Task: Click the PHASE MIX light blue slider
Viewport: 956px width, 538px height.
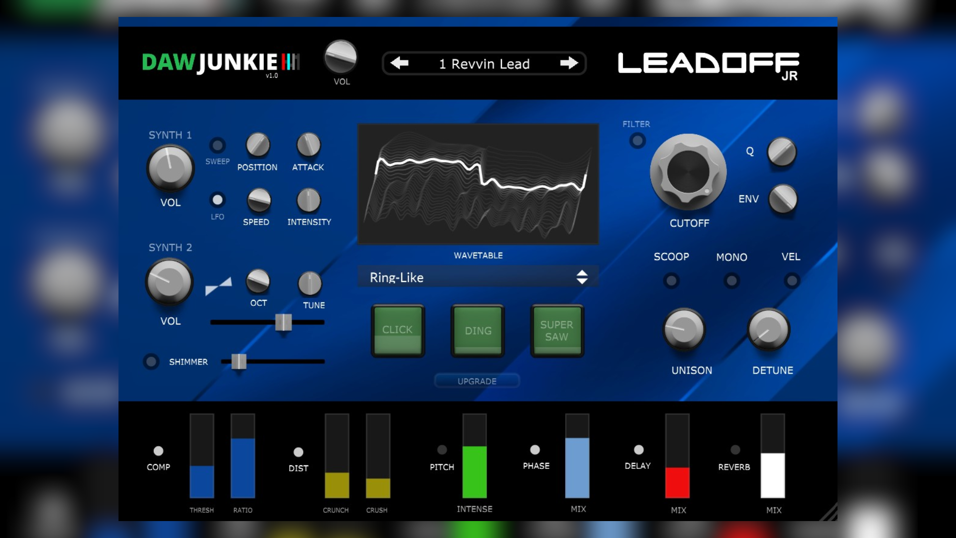Action: 577,456
